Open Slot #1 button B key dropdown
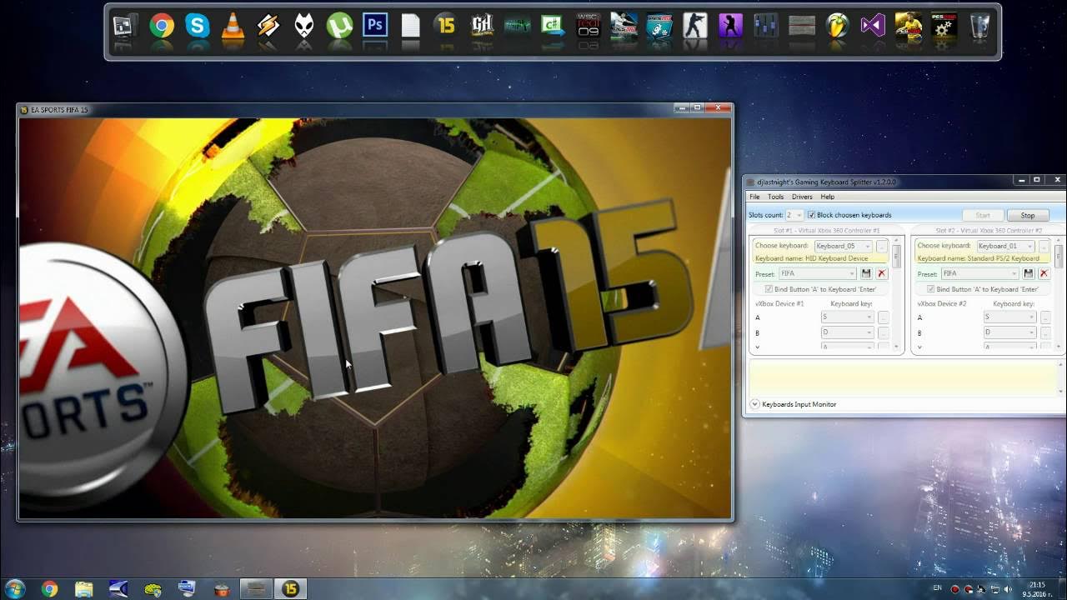 [846, 332]
